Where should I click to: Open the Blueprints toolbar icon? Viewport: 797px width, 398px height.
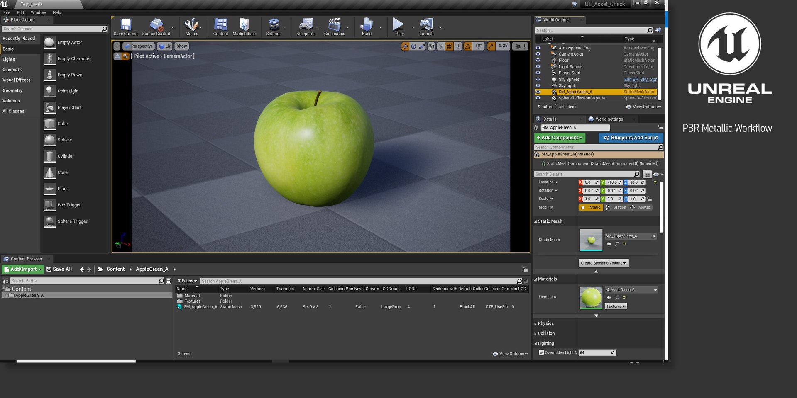pos(306,24)
